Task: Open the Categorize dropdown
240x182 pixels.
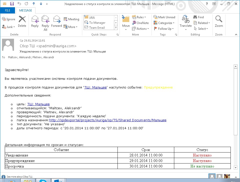Action: [x=164, y=23]
